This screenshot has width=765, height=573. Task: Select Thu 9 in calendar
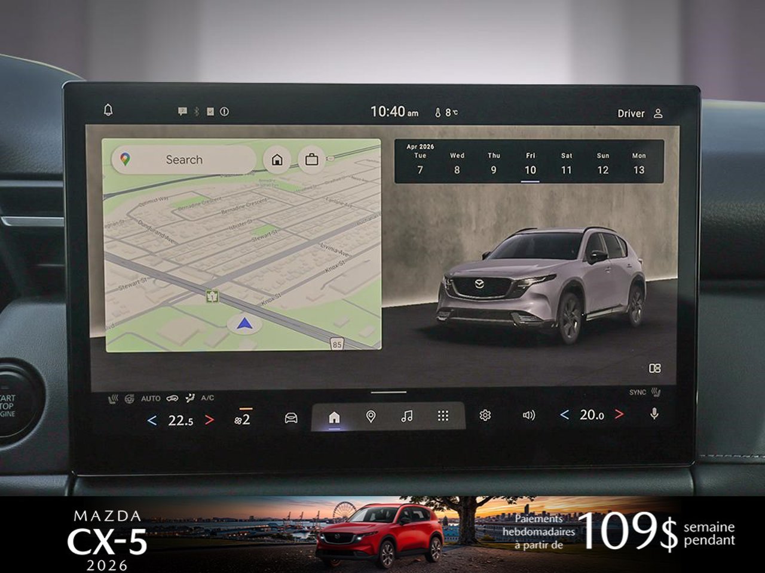tap(494, 164)
